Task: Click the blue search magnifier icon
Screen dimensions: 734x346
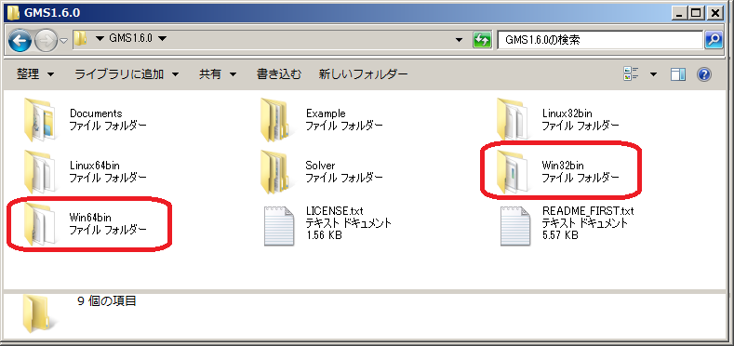Action: tap(713, 40)
